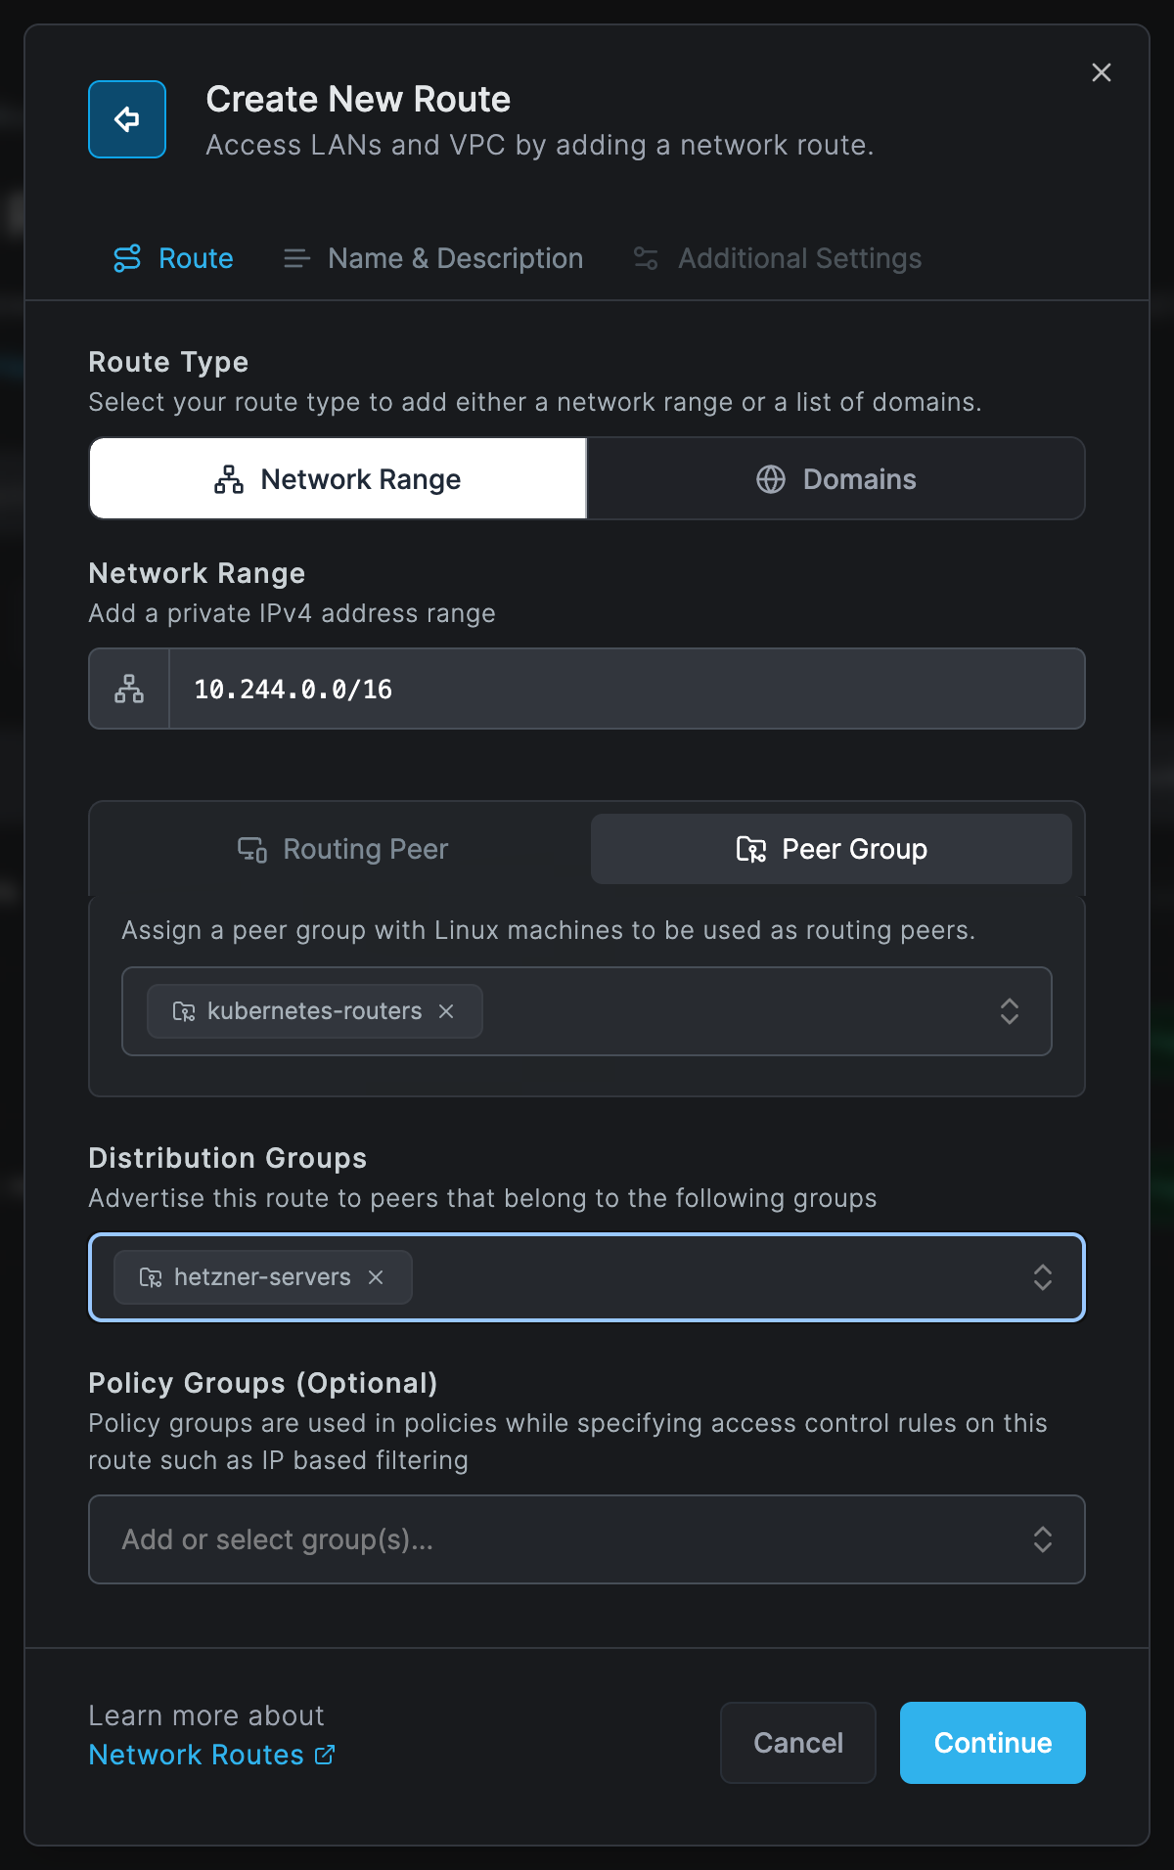This screenshot has width=1174, height=1870.
Task: Open the Additional Settings tab
Action: [x=778, y=258]
